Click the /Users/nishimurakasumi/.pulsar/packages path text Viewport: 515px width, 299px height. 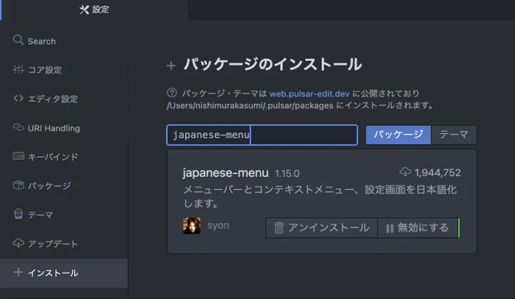click(250, 105)
